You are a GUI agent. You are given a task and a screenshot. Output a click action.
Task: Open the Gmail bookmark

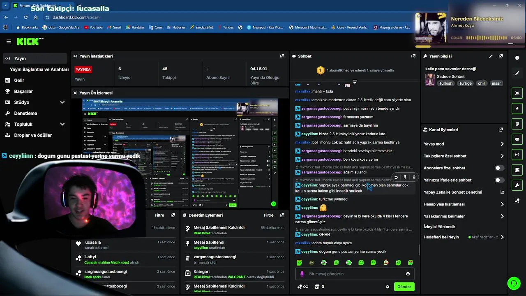tap(114, 28)
